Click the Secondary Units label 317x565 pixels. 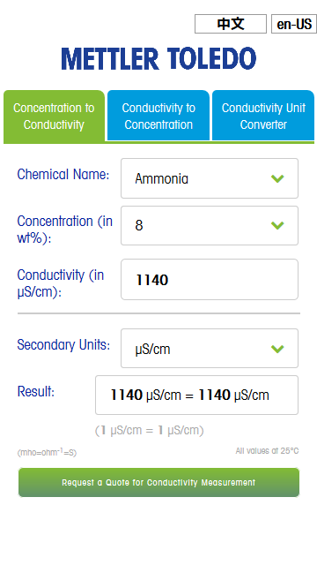click(x=63, y=344)
